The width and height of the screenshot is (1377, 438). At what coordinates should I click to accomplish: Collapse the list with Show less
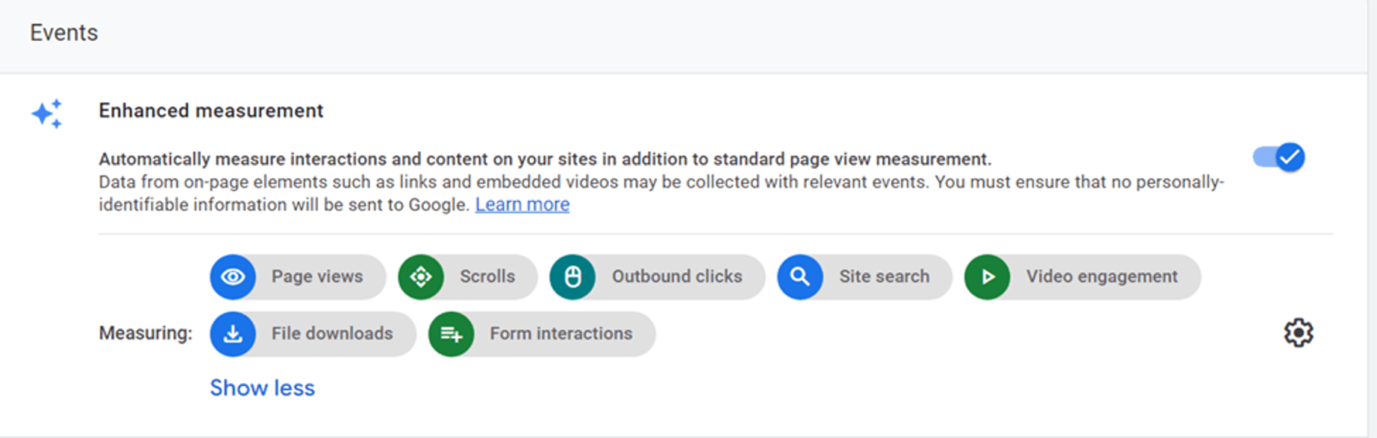[262, 388]
